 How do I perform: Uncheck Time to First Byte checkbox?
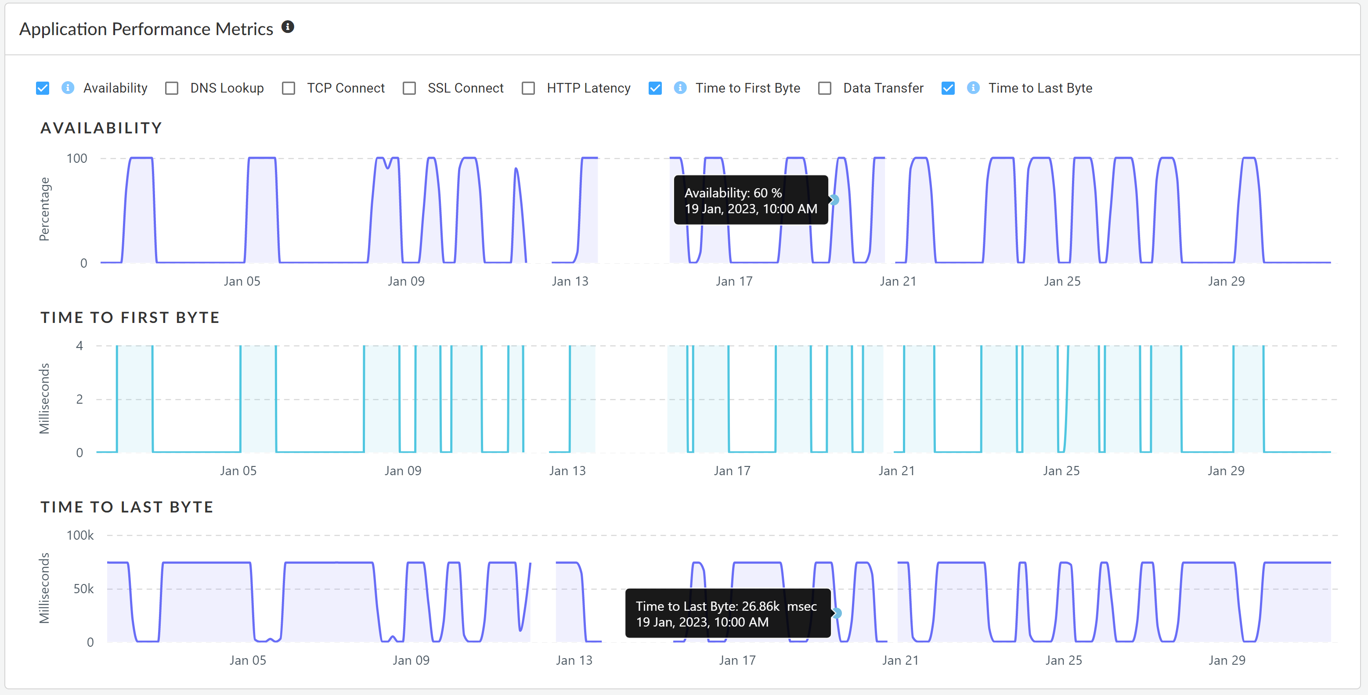tap(655, 88)
